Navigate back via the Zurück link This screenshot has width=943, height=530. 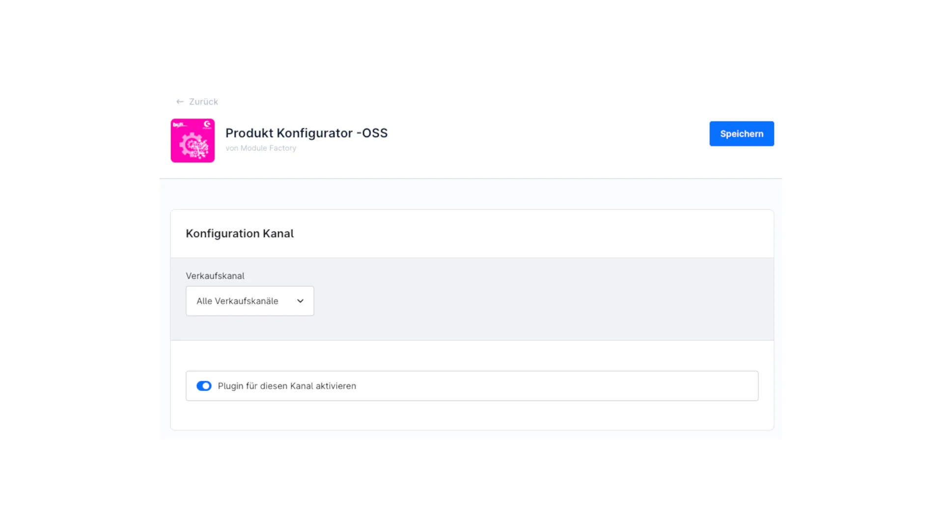pyautogui.click(x=203, y=101)
